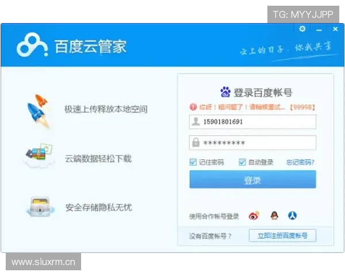Image resolution: width=345 pixels, height=276 pixels.
Task: Click the safe storage icon
Action: click(x=40, y=207)
